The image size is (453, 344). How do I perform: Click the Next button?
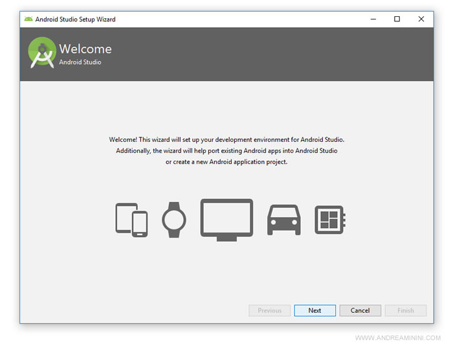[x=315, y=310]
